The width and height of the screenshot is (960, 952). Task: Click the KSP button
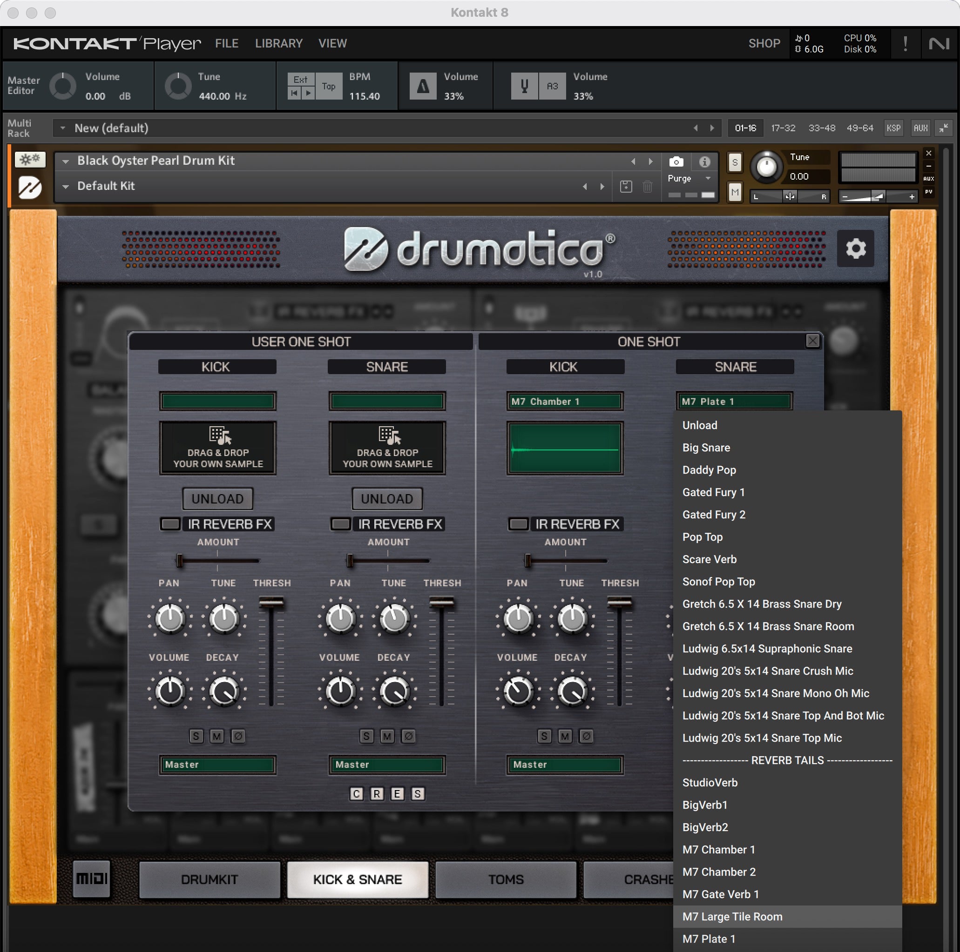(893, 128)
